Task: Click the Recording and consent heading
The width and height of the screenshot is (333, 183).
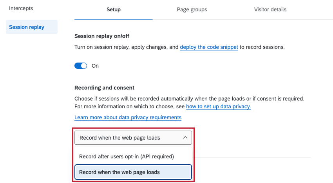Action: tap(104, 88)
